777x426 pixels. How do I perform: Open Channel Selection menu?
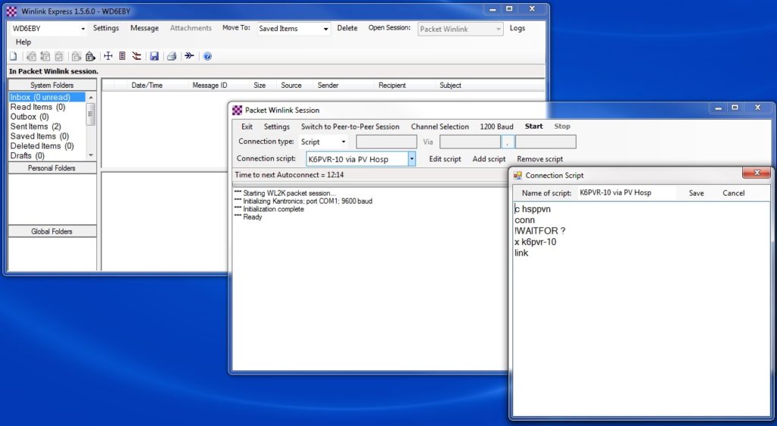(x=440, y=127)
